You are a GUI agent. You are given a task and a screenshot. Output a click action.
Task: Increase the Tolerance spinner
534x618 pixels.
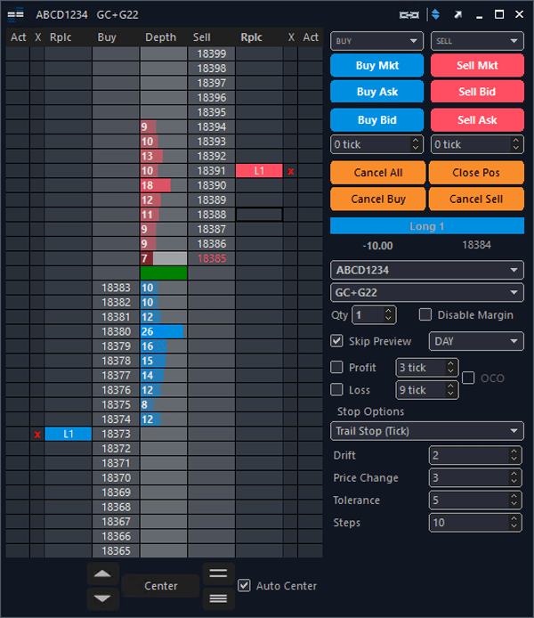click(514, 497)
